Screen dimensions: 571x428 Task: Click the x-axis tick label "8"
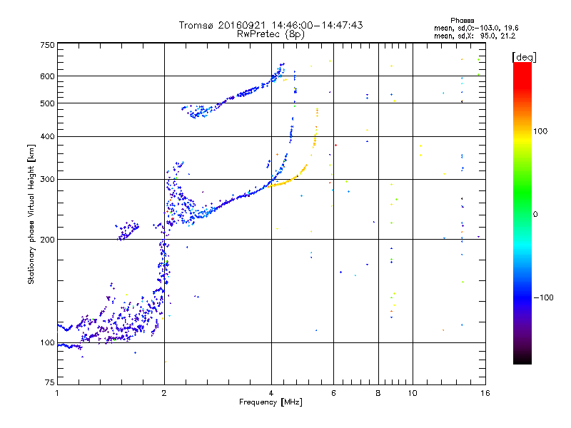point(378,393)
